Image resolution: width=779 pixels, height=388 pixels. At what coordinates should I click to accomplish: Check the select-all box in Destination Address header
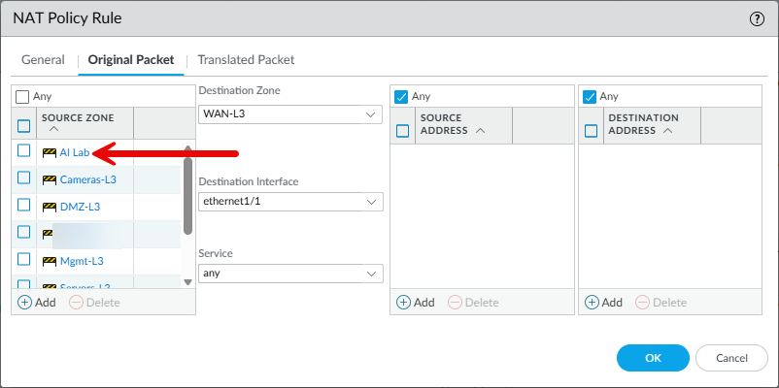tap(591, 131)
